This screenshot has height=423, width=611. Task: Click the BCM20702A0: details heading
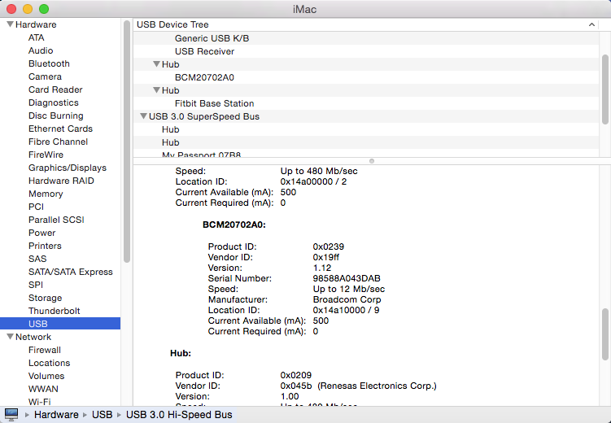[x=233, y=225]
